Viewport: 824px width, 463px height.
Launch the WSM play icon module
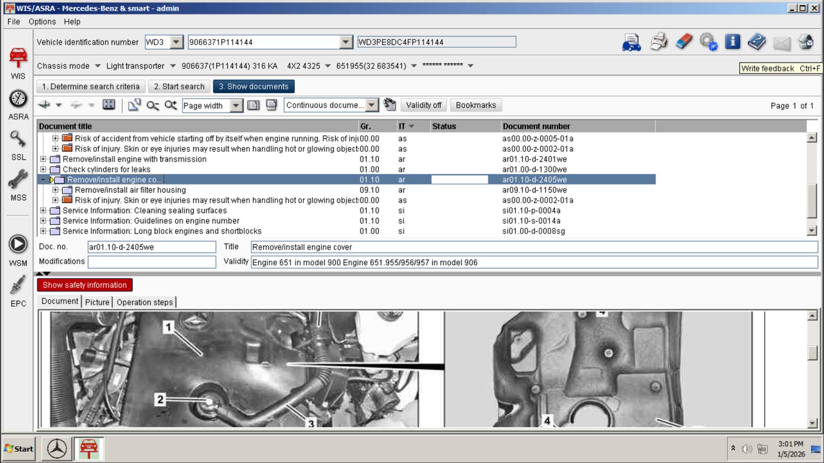[x=18, y=244]
